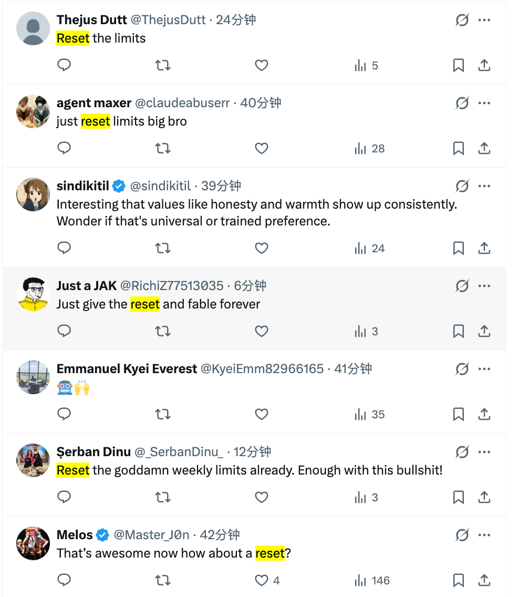Share Thejus Dutt's tweet
Screen dimensions: 519x597
pyautogui.click(x=484, y=65)
